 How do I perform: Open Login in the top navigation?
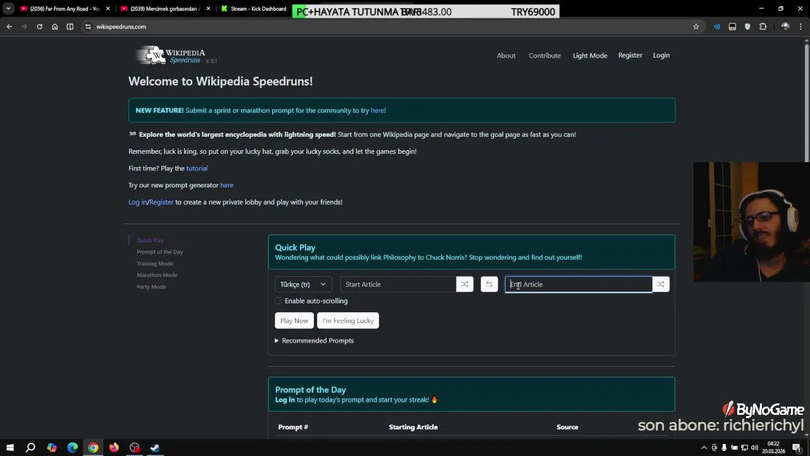(x=661, y=55)
